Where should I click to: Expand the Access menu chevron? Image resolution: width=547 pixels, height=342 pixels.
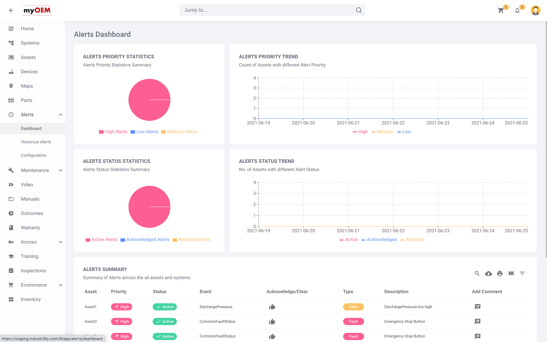click(x=60, y=242)
